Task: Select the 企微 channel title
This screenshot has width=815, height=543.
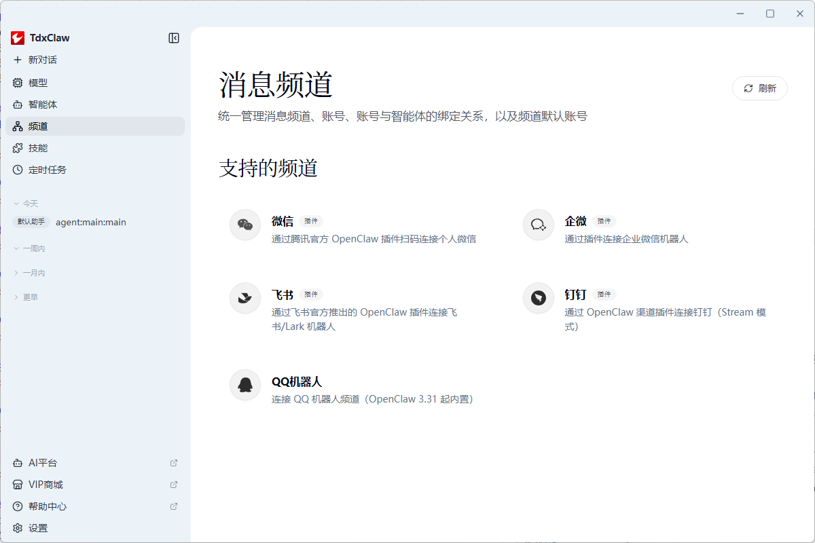Action: 576,221
